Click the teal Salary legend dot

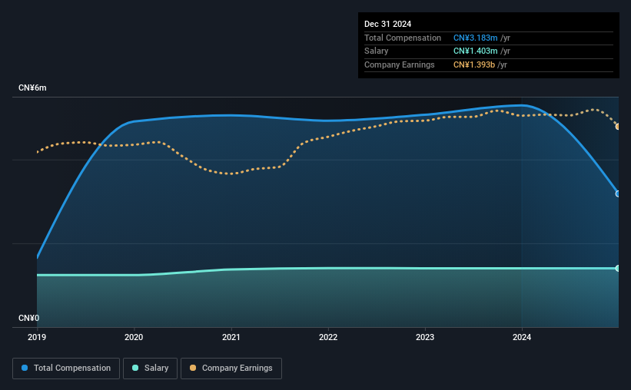pyautogui.click(x=135, y=368)
